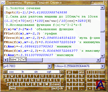Click the 4 digit key

(x=69, y=80)
